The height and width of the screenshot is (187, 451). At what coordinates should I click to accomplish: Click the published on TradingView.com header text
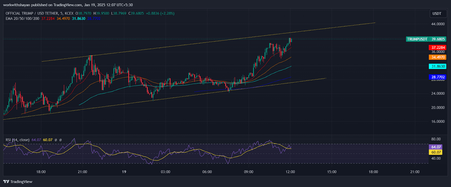[x=56, y=5]
